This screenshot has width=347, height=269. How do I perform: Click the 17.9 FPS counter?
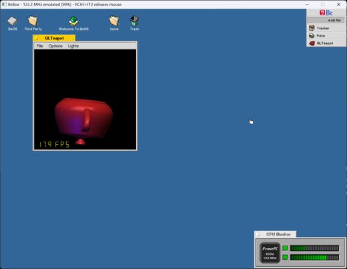click(54, 144)
